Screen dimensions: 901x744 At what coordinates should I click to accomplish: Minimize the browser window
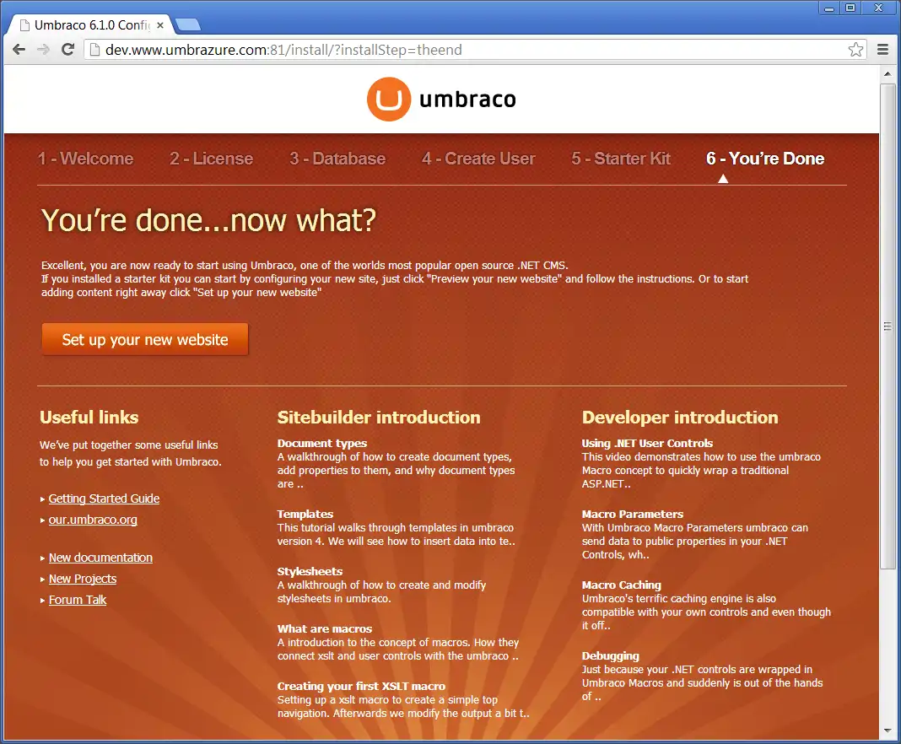tap(829, 8)
